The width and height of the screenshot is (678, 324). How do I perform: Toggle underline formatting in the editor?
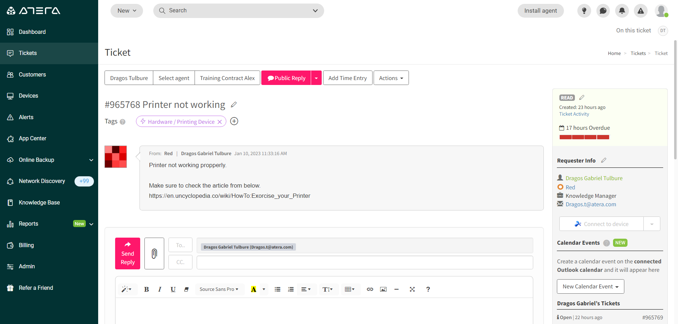tap(173, 289)
